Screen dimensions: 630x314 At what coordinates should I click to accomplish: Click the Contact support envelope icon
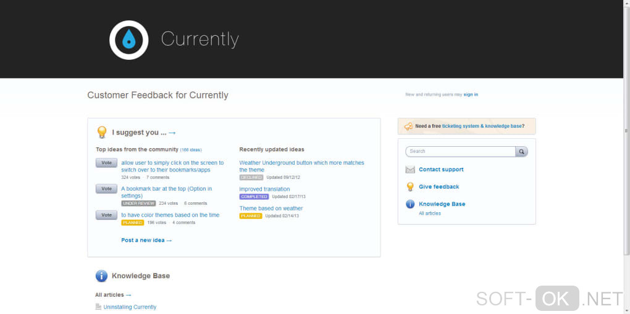click(410, 170)
